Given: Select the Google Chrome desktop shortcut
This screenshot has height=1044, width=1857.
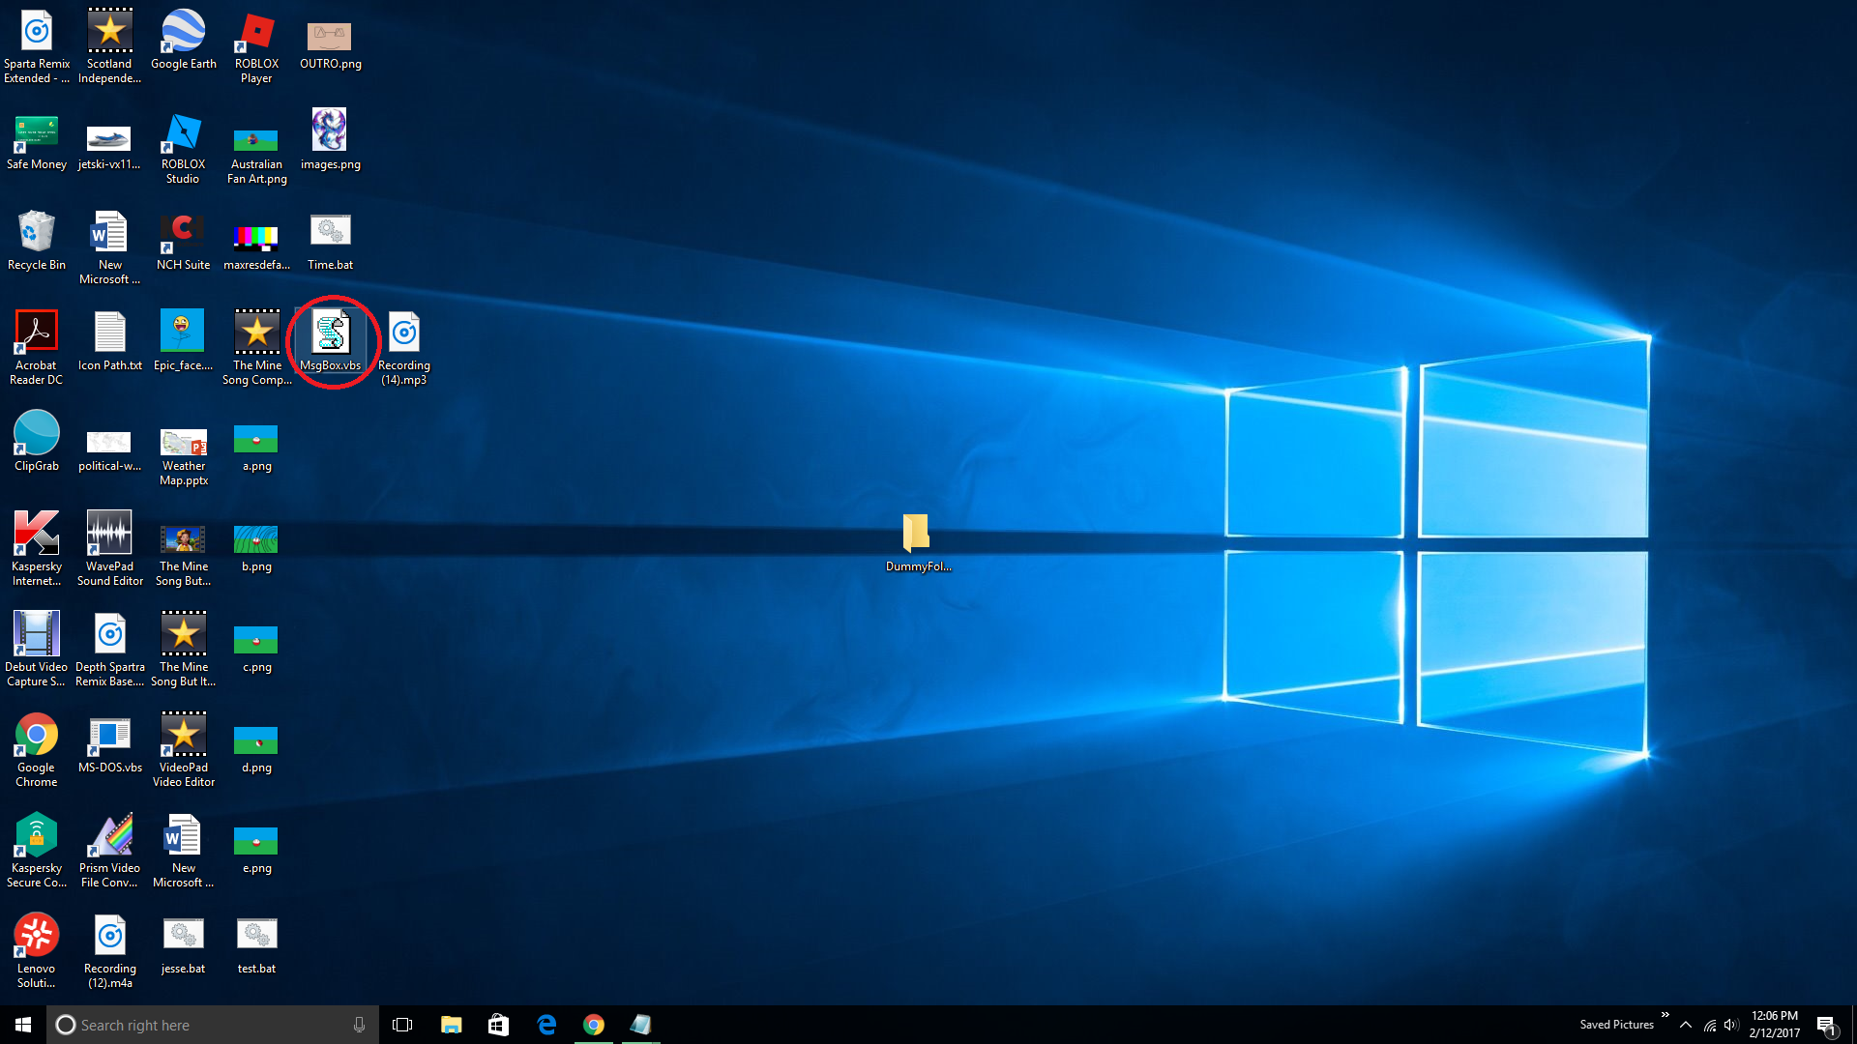Looking at the screenshot, I should click(37, 751).
